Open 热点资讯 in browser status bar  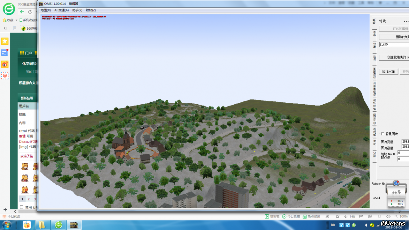(x=312, y=216)
